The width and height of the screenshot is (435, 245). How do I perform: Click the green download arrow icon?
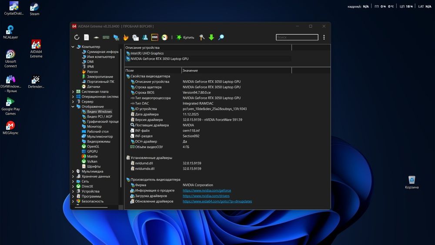coord(211,37)
